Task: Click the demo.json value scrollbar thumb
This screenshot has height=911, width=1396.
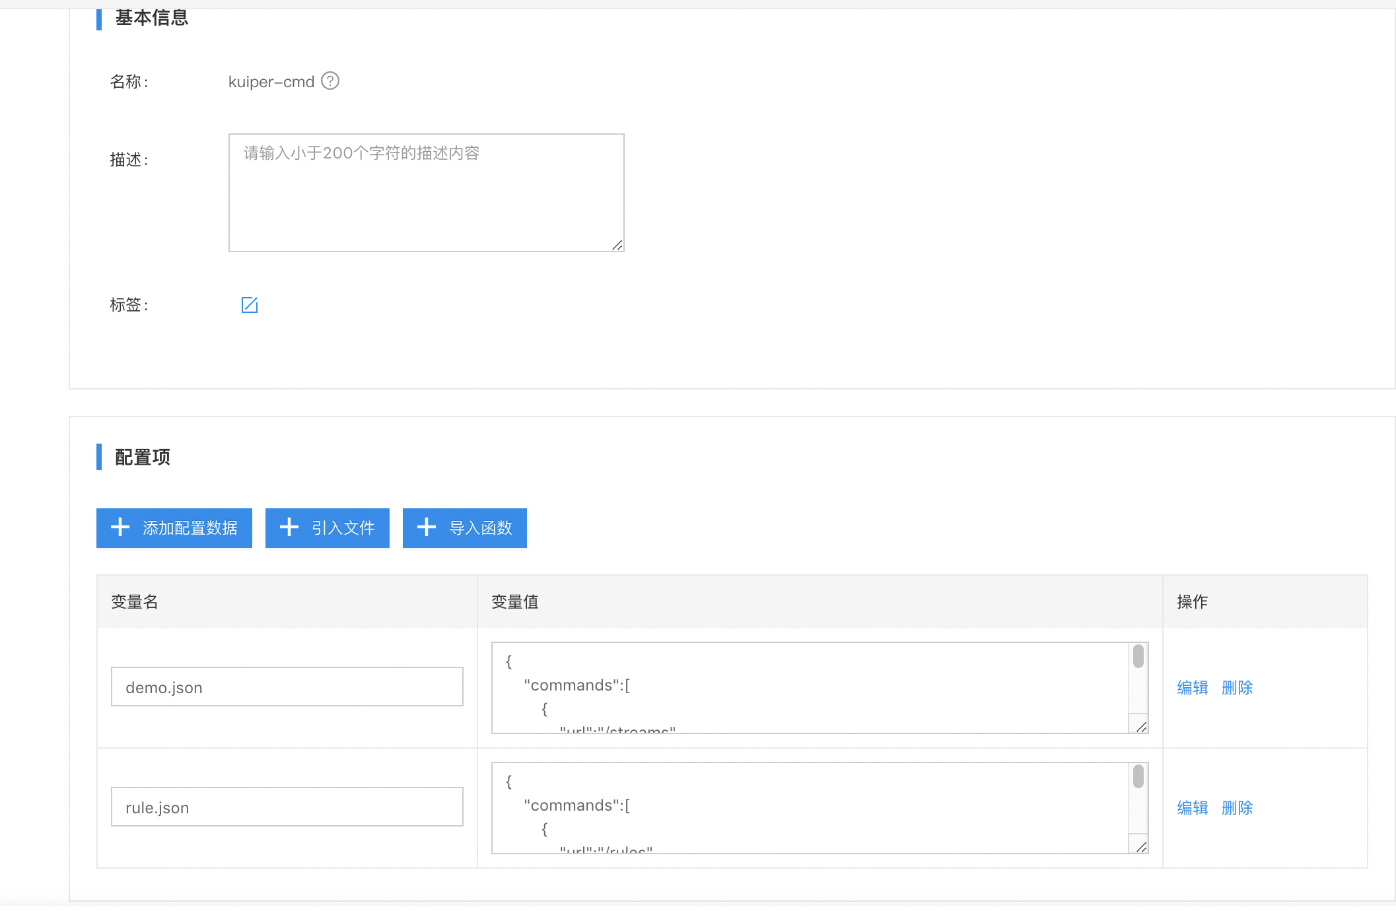Action: coord(1138,657)
